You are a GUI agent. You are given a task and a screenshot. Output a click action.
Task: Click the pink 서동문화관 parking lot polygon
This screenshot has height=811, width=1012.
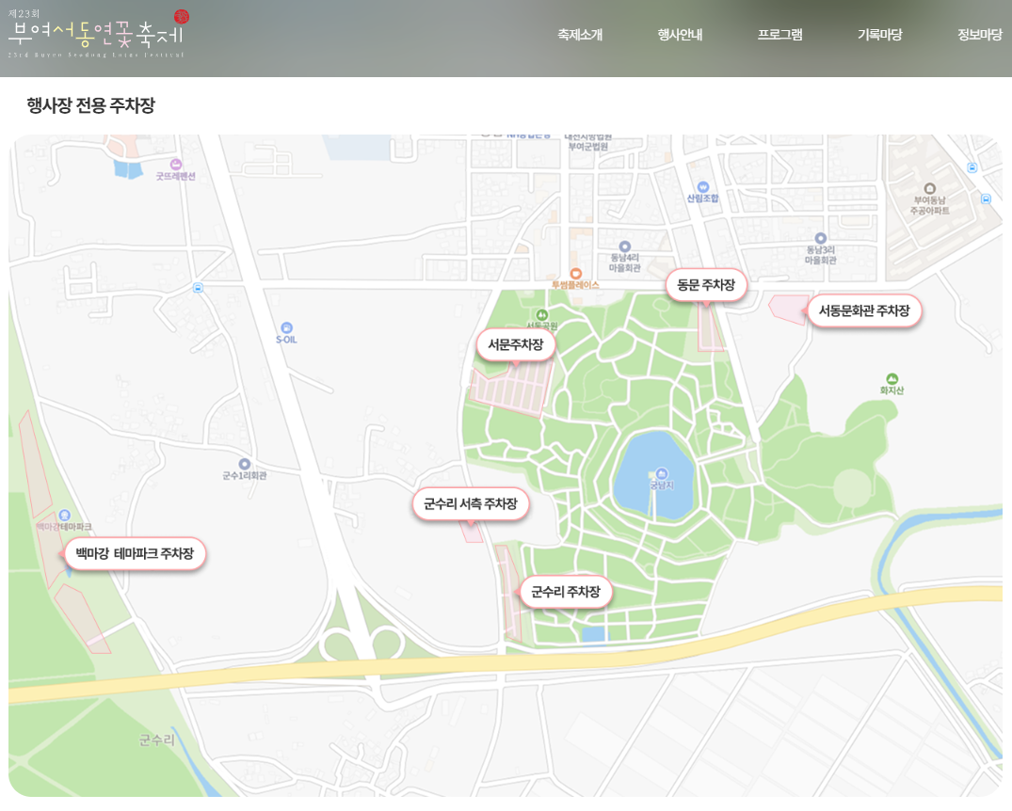(789, 309)
